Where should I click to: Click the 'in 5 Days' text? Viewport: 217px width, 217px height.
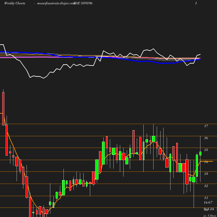point(210,216)
